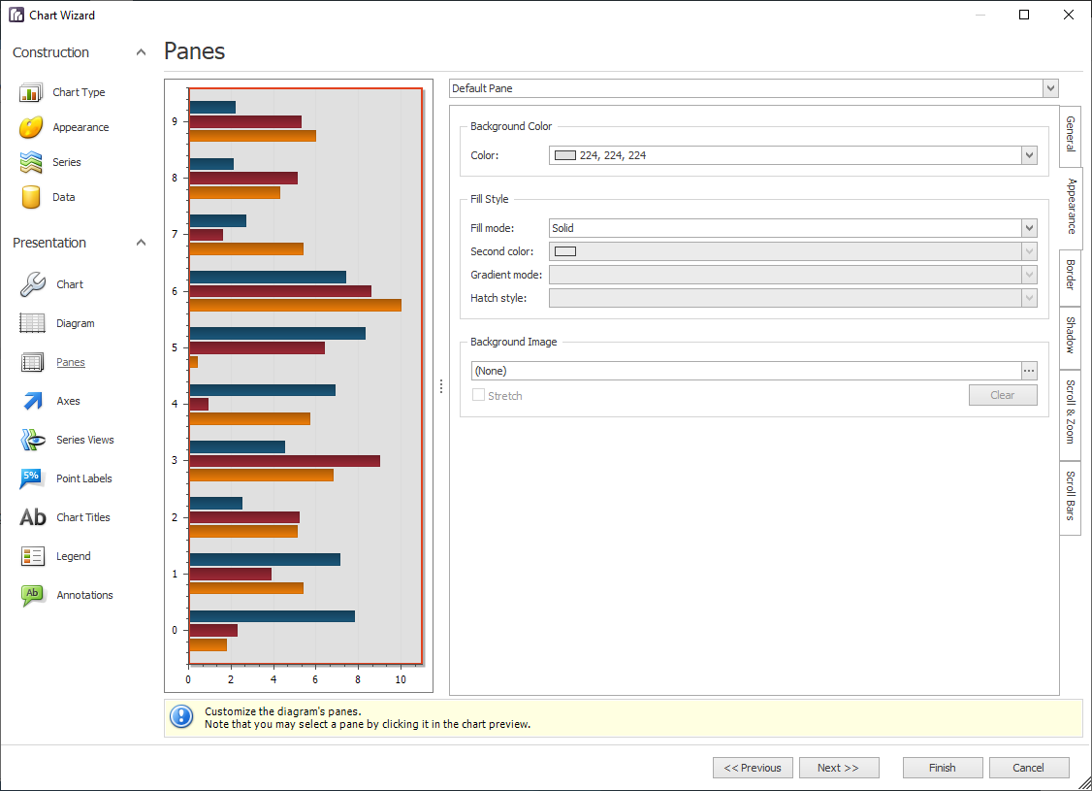Select the Annotations icon
The height and width of the screenshot is (791, 1092).
pyautogui.click(x=32, y=595)
